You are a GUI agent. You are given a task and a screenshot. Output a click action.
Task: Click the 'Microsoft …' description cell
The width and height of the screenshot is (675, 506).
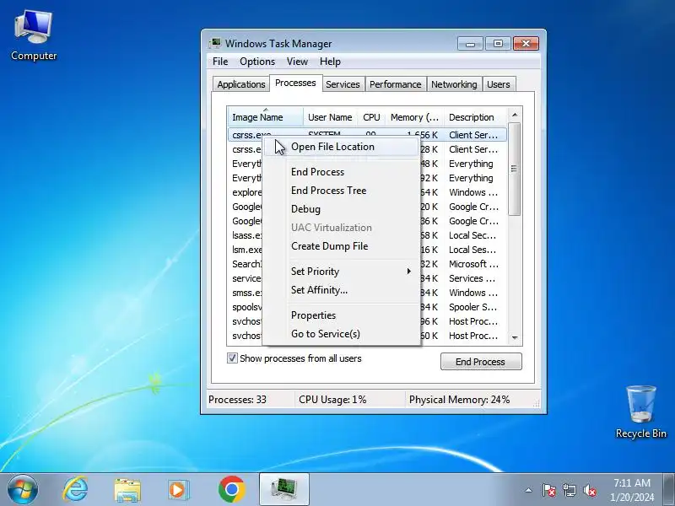473,264
